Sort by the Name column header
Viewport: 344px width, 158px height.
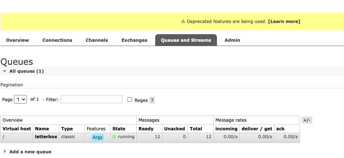click(42, 129)
